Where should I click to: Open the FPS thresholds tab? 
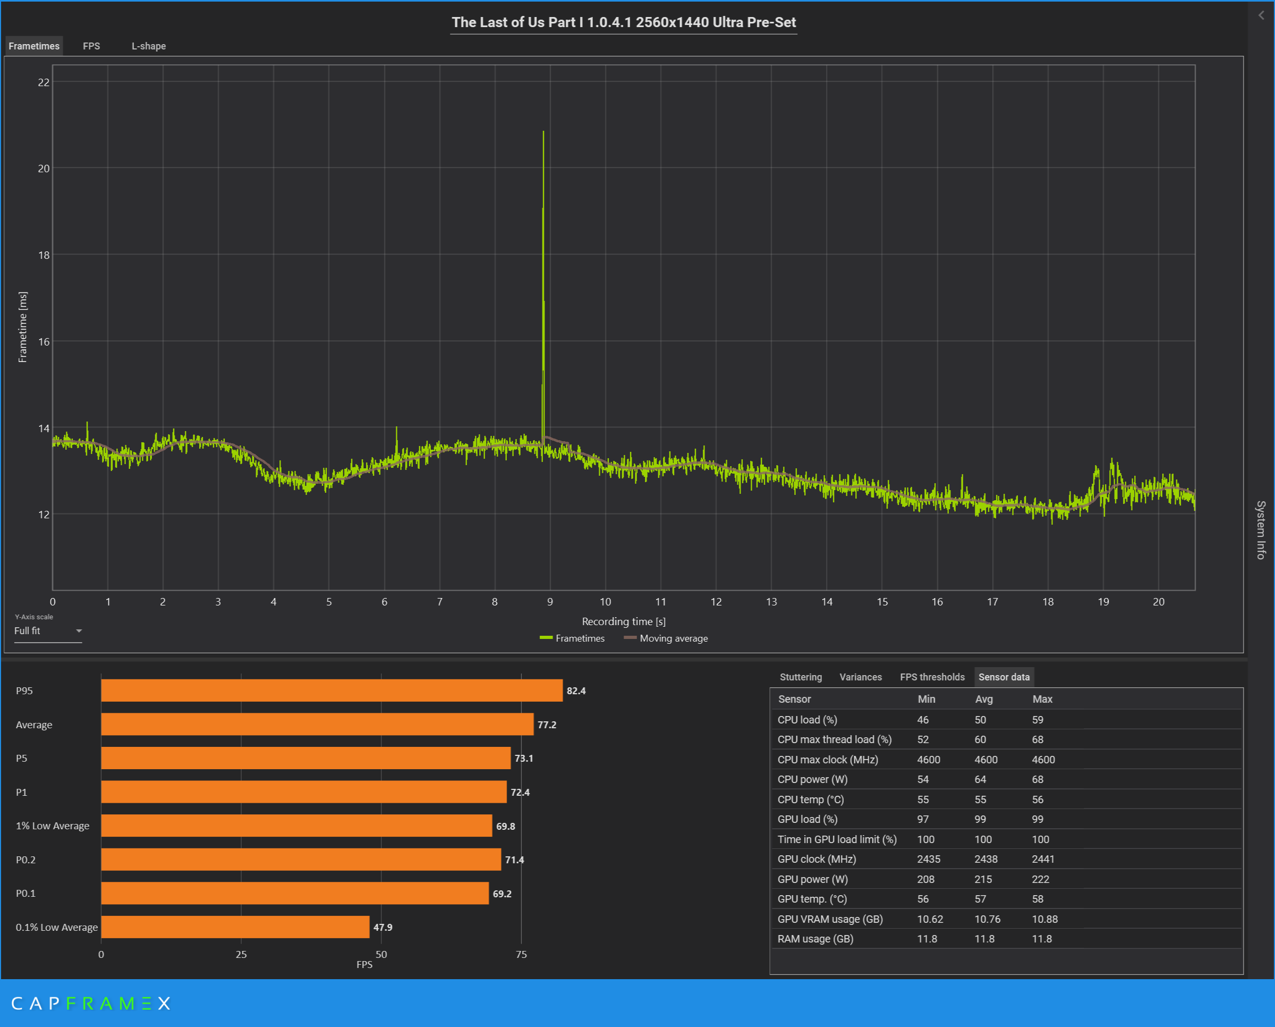[932, 677]
